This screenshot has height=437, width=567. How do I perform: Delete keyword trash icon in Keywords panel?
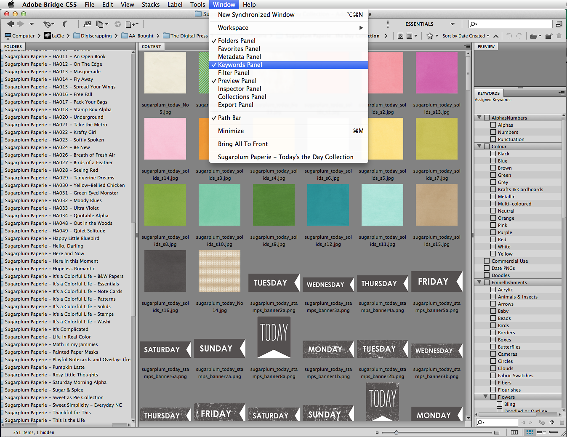coord(562,422)
